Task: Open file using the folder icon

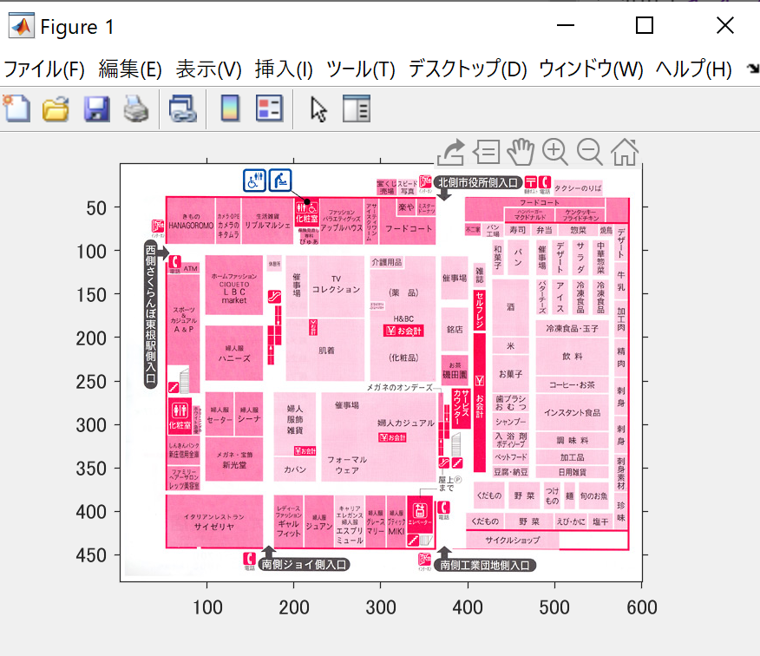Action: tap(56, 108)
